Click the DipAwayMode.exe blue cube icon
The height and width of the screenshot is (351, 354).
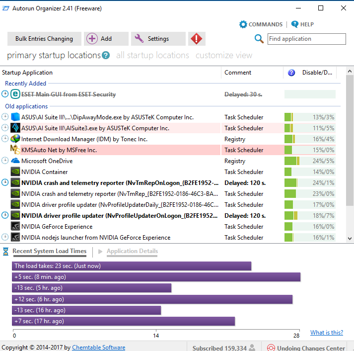pos(15,117)
